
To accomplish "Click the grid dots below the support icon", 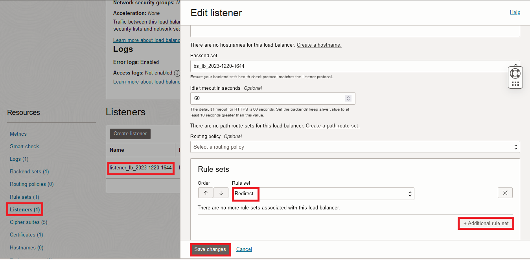I will pyautogui.click(x=515, y=84).
